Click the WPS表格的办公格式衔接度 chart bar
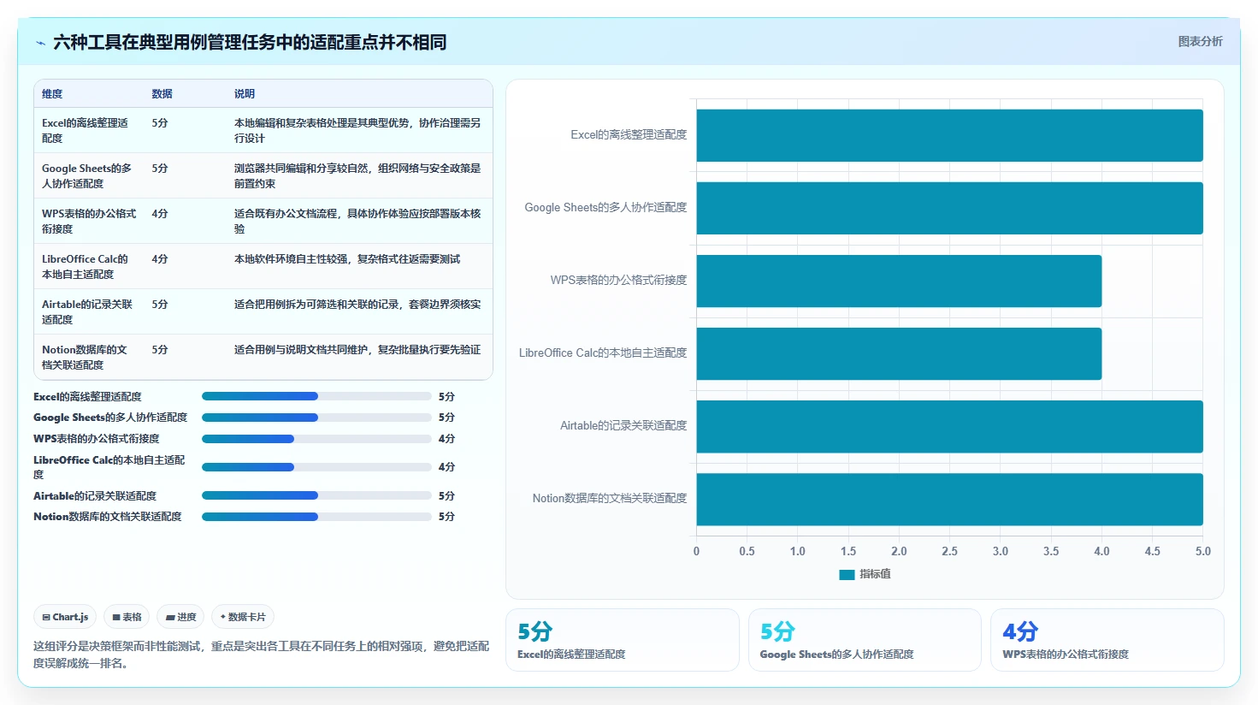This screenshot has height=705, width=1258. pos(899,281)
